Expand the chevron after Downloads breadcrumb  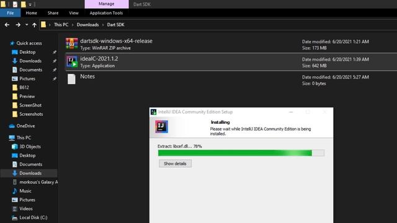103,25
